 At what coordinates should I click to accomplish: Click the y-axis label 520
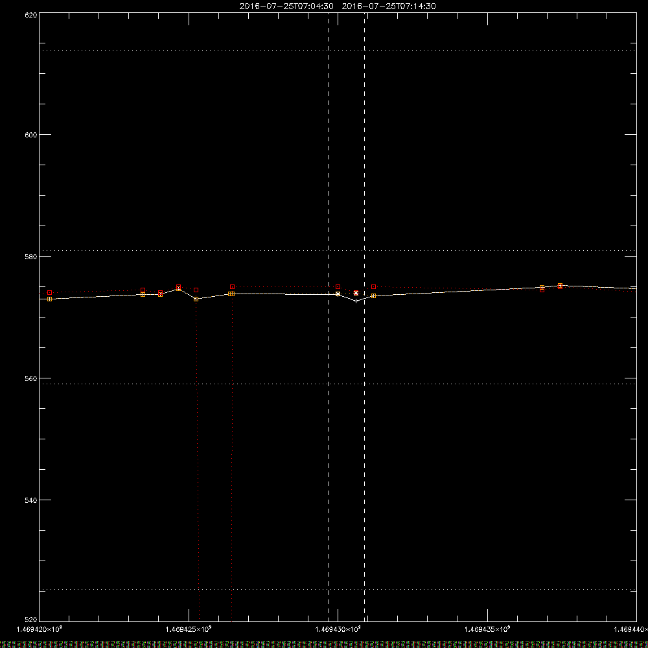click(x=31, y=619)
